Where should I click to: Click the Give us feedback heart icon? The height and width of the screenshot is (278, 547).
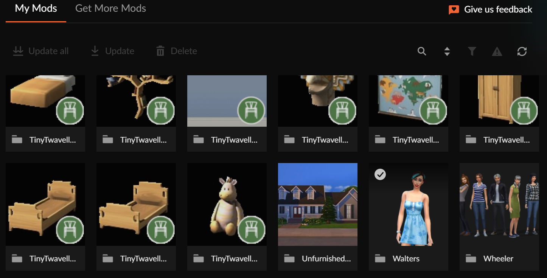point(454,9)
